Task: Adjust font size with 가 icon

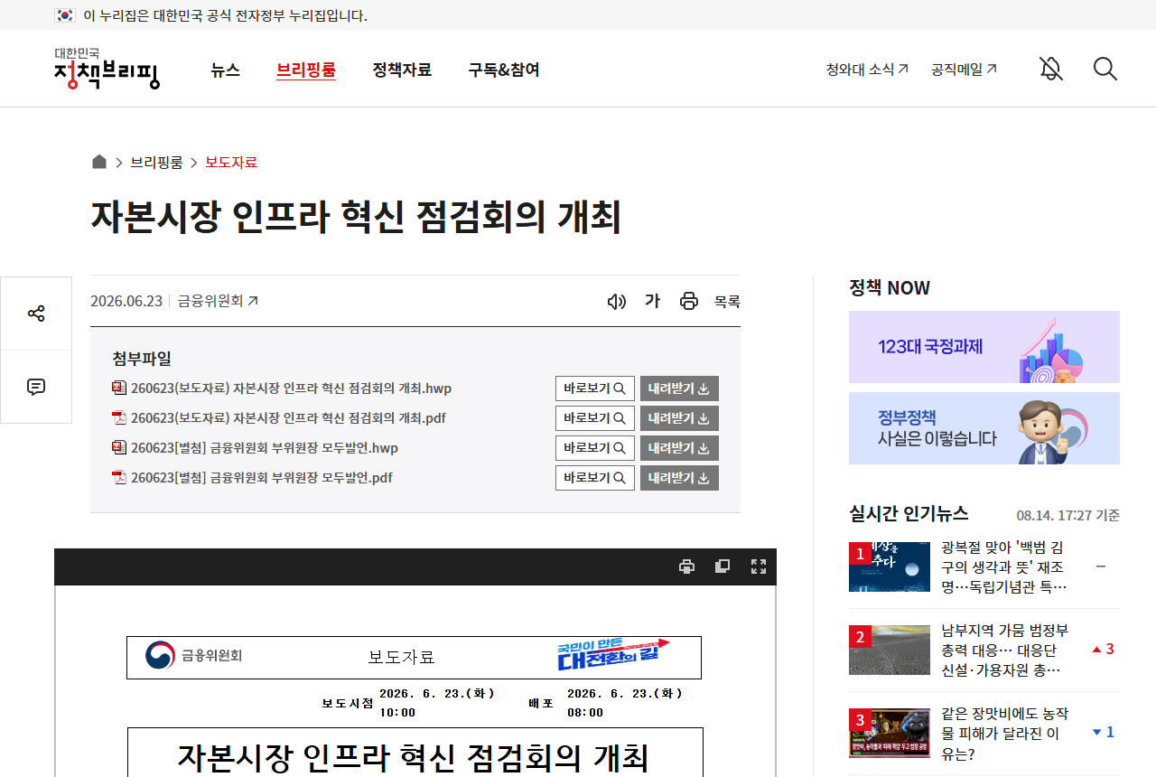Action: (x=652, y=301)
